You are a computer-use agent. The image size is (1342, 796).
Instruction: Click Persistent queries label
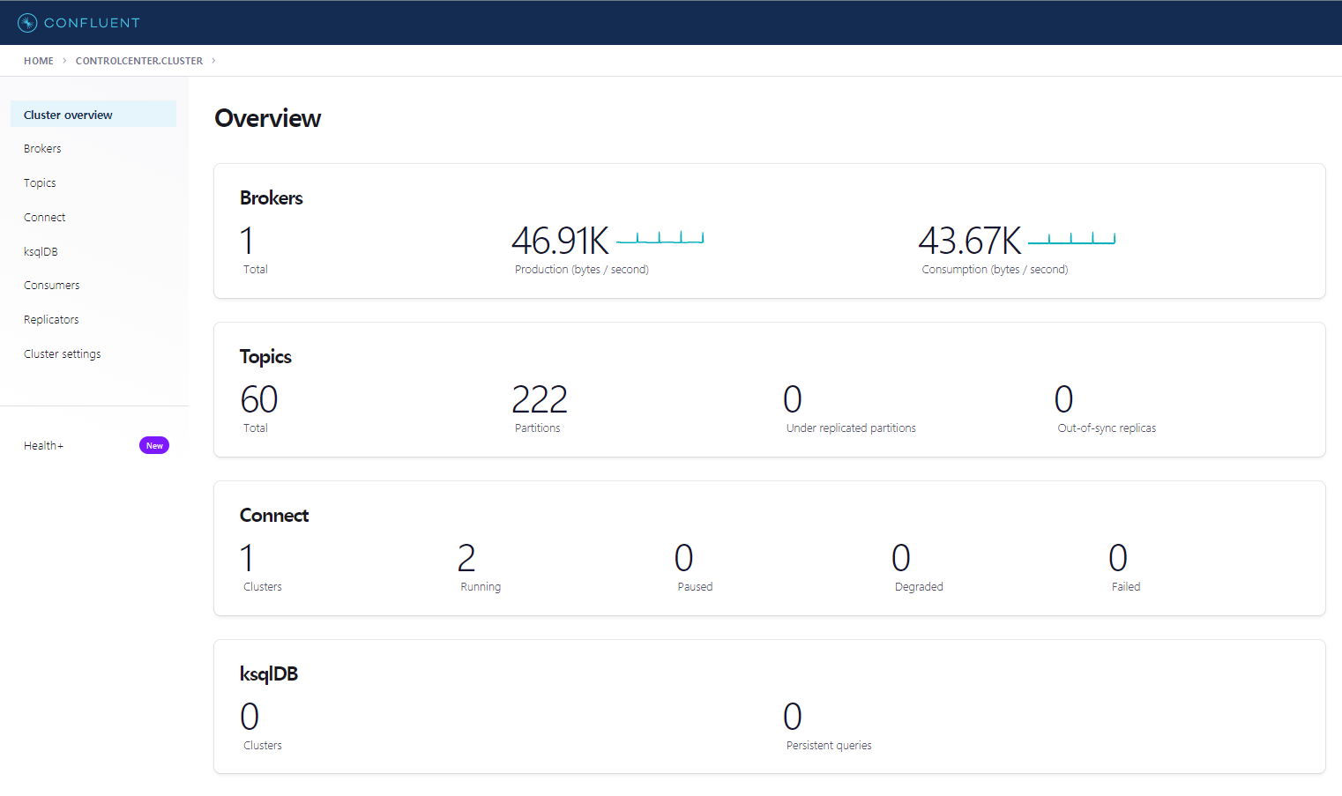click(829, 746)
